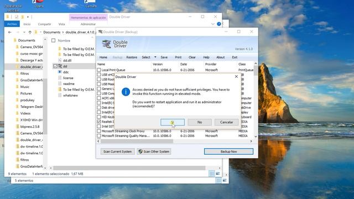Expand the dropdown arrow next to Select

pos(155,57)
